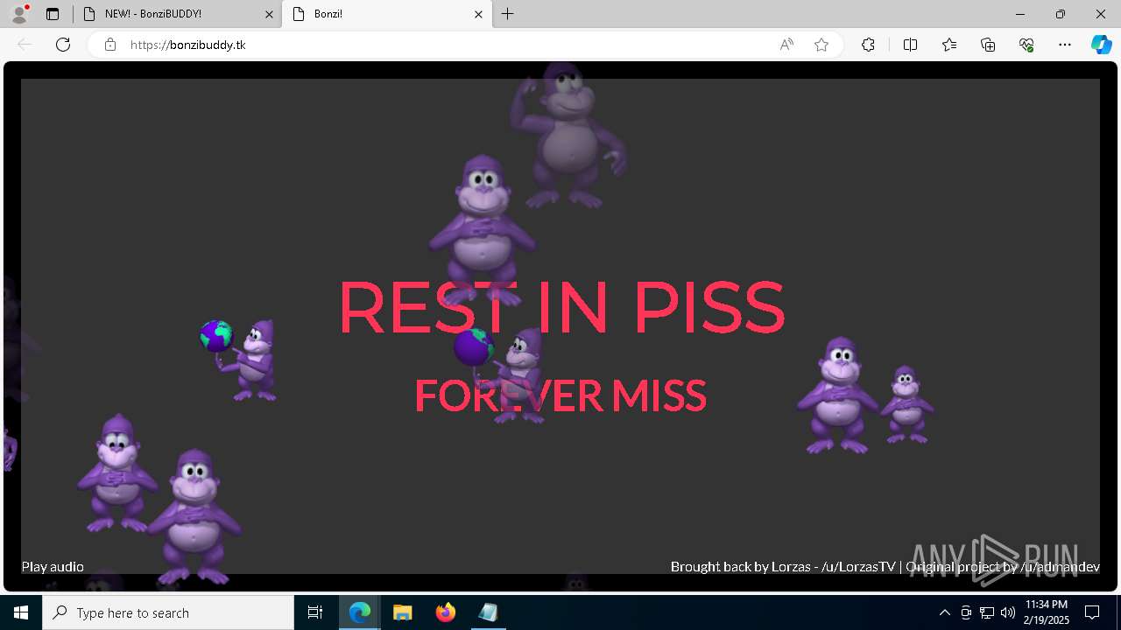The width and height of the screenshot is (1121, 630).
Task: Open Settings and more ellipsis menu
Action: (1065, 45)
